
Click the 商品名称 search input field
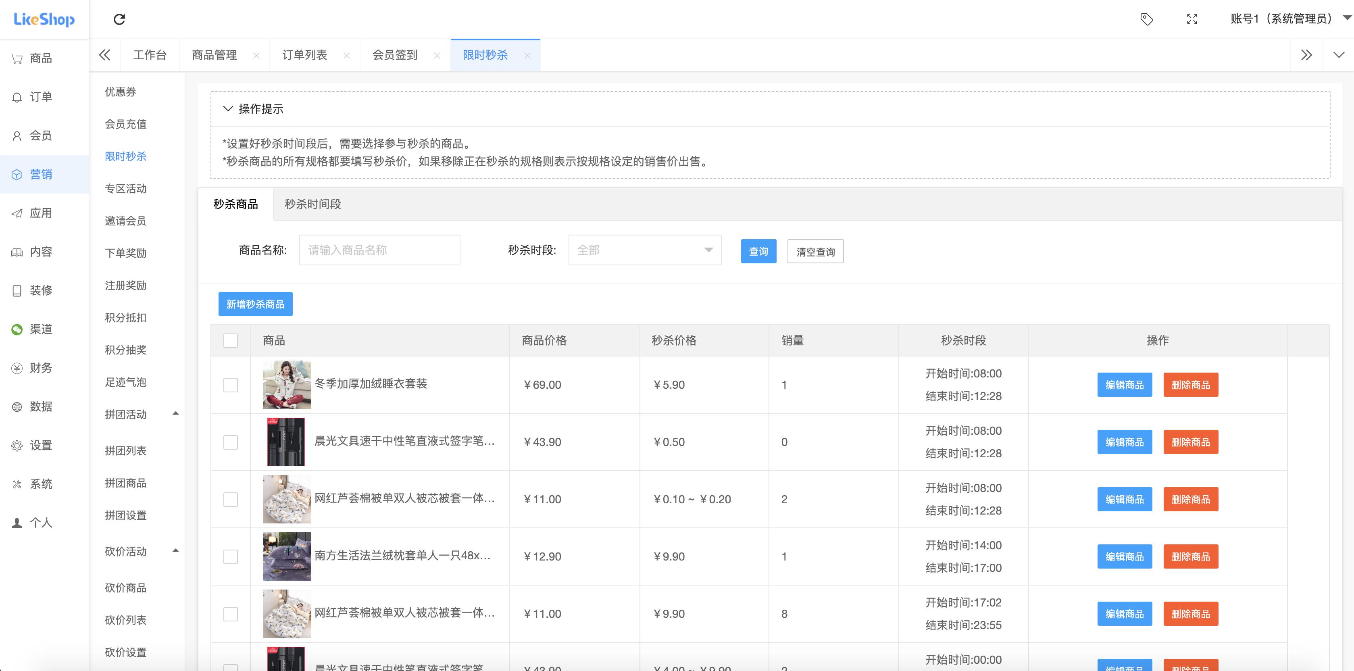tap(379, 250)
